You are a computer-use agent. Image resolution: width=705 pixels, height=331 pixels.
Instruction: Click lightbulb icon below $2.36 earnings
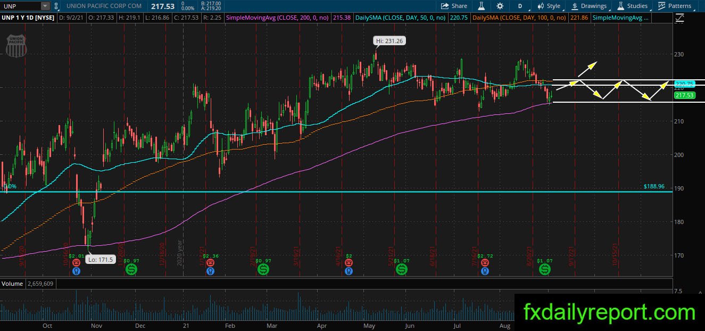(x=210, y=271)
